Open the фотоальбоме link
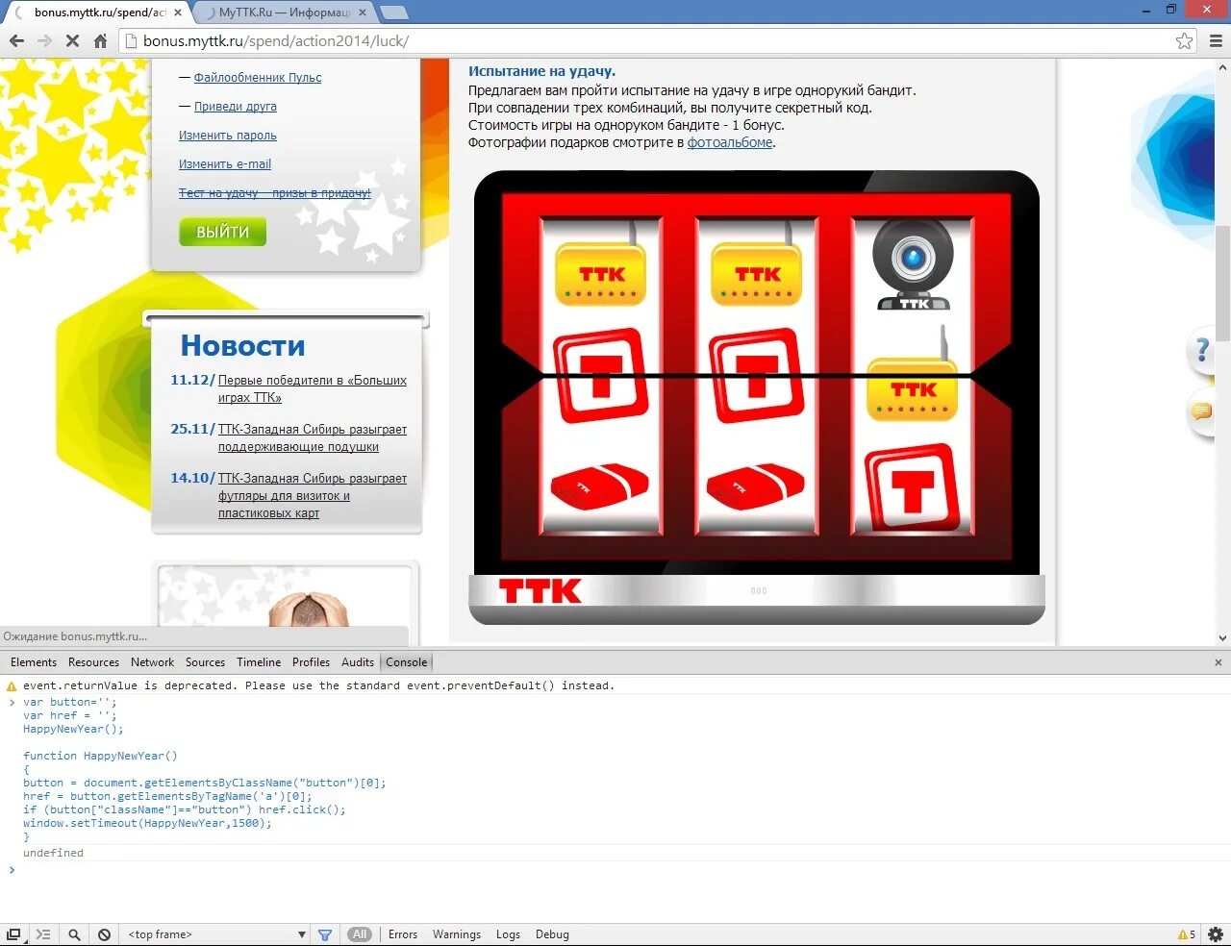This screenshot has height=946, width=1231. click(x=730, y=142)
